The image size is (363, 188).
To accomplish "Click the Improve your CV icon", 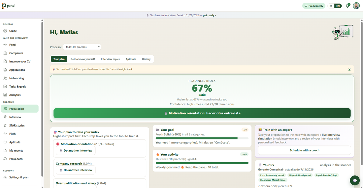I will click(5, 61).
